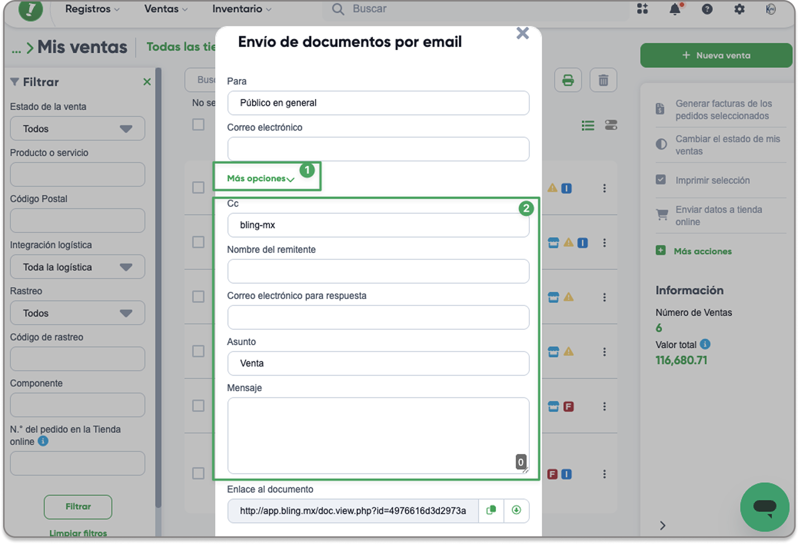
Task: Click the second row store icon
Action: tap(554, 243)
